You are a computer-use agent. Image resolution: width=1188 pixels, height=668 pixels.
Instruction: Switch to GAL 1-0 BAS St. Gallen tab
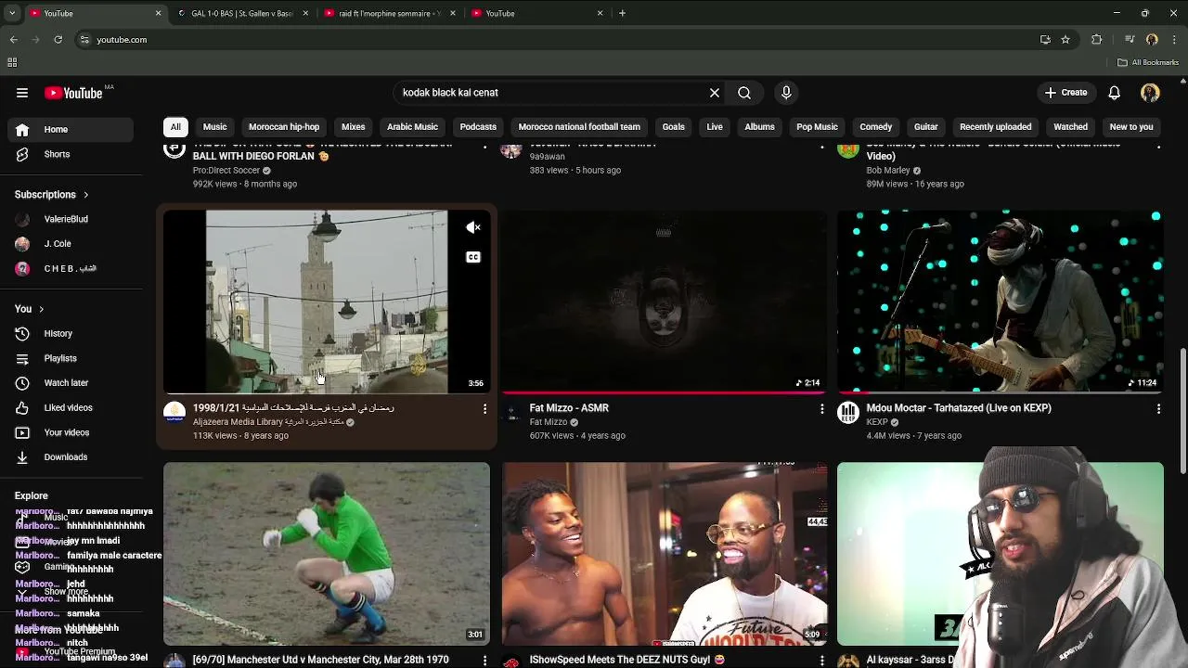[242, 13]
